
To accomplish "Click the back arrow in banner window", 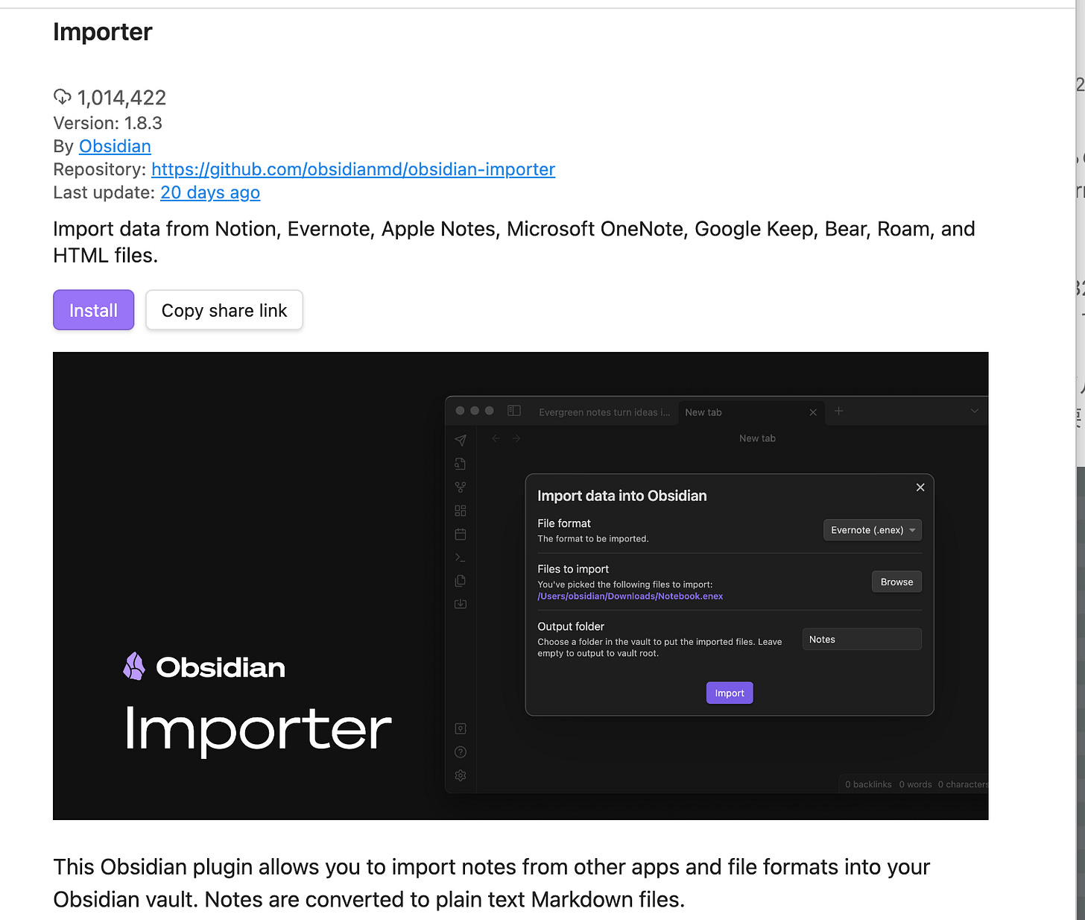I will [x=496, y=438].
